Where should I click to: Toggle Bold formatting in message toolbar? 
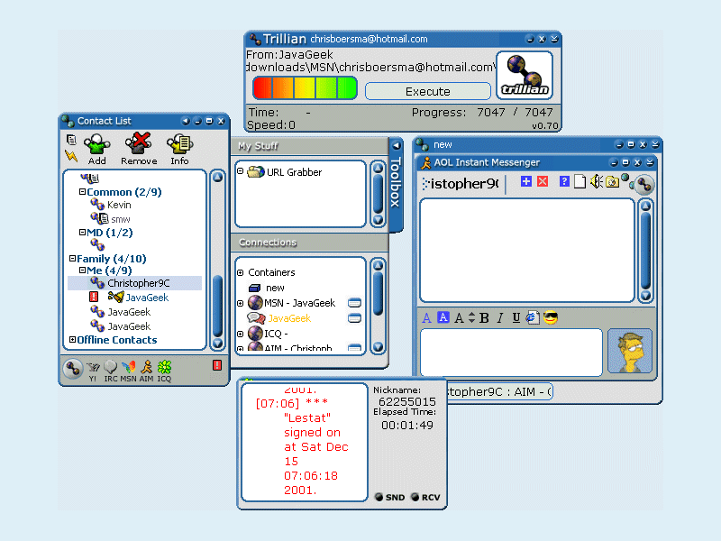click(484, 318)
